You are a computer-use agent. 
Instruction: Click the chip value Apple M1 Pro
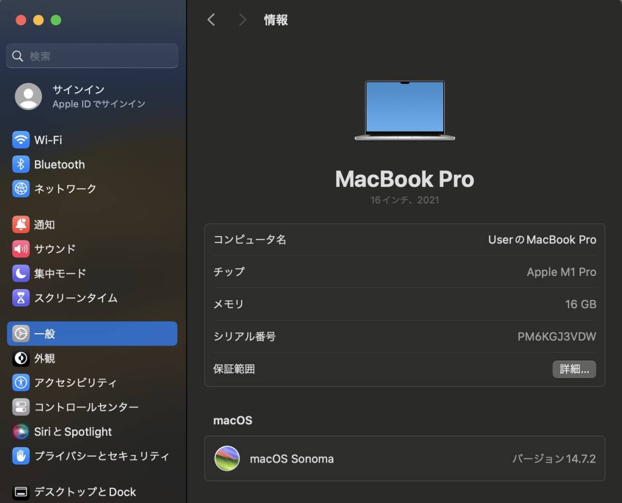[561, 272]
